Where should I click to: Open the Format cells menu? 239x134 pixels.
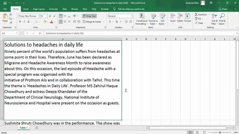click(x=187, y=19)
